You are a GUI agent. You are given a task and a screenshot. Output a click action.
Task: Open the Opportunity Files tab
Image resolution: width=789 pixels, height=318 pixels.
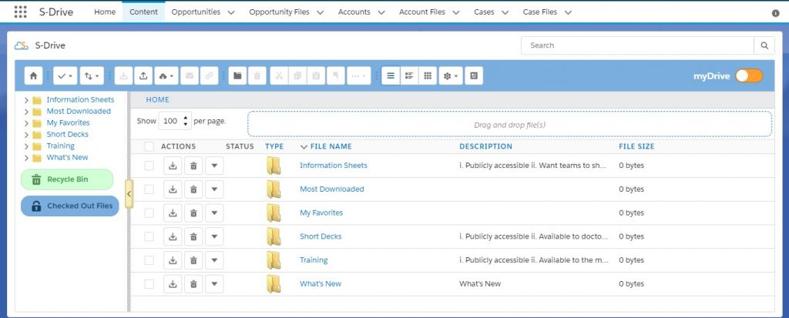coord(279,12)
